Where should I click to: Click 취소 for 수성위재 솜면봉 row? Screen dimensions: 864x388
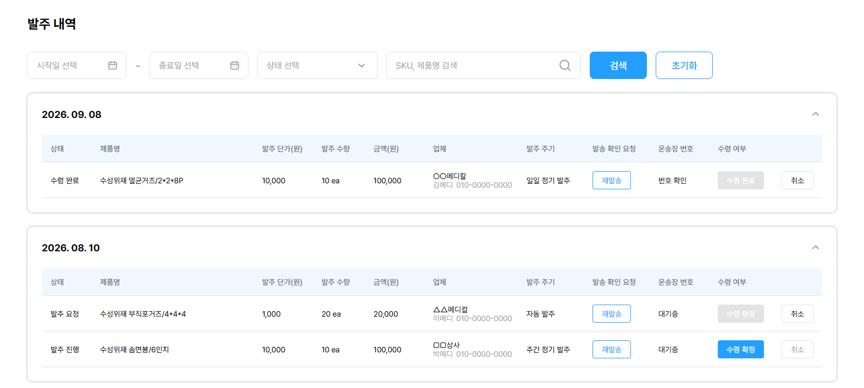(x=797, y=350)
